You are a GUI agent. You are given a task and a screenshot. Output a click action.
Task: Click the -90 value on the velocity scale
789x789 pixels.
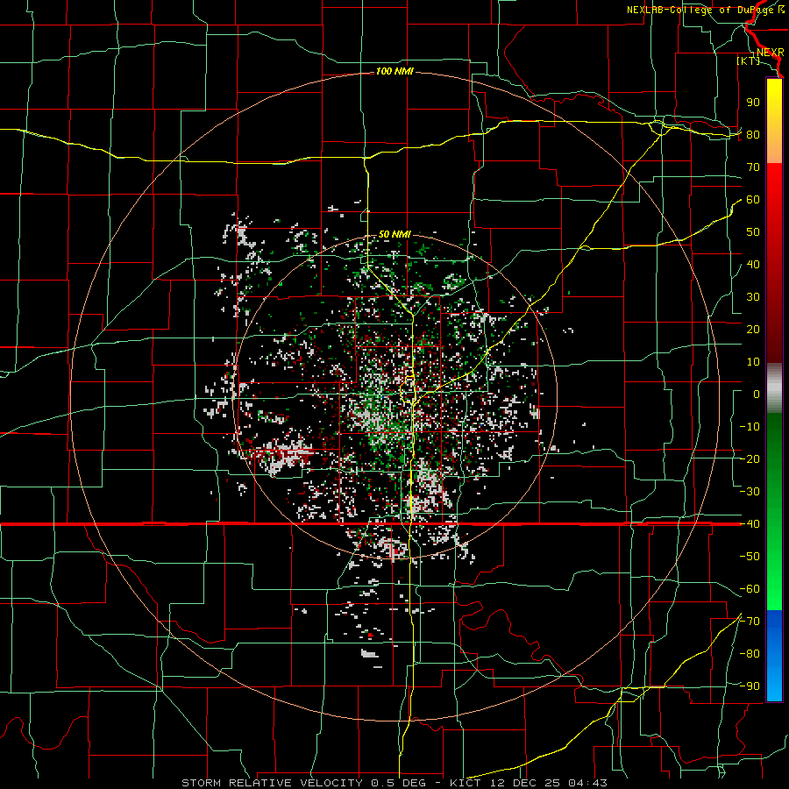coord(750,686)
